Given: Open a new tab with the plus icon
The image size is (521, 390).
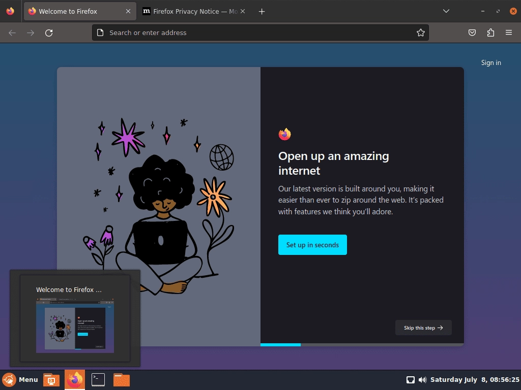Looking at the screenshot, I should click(x=262, y=12).
